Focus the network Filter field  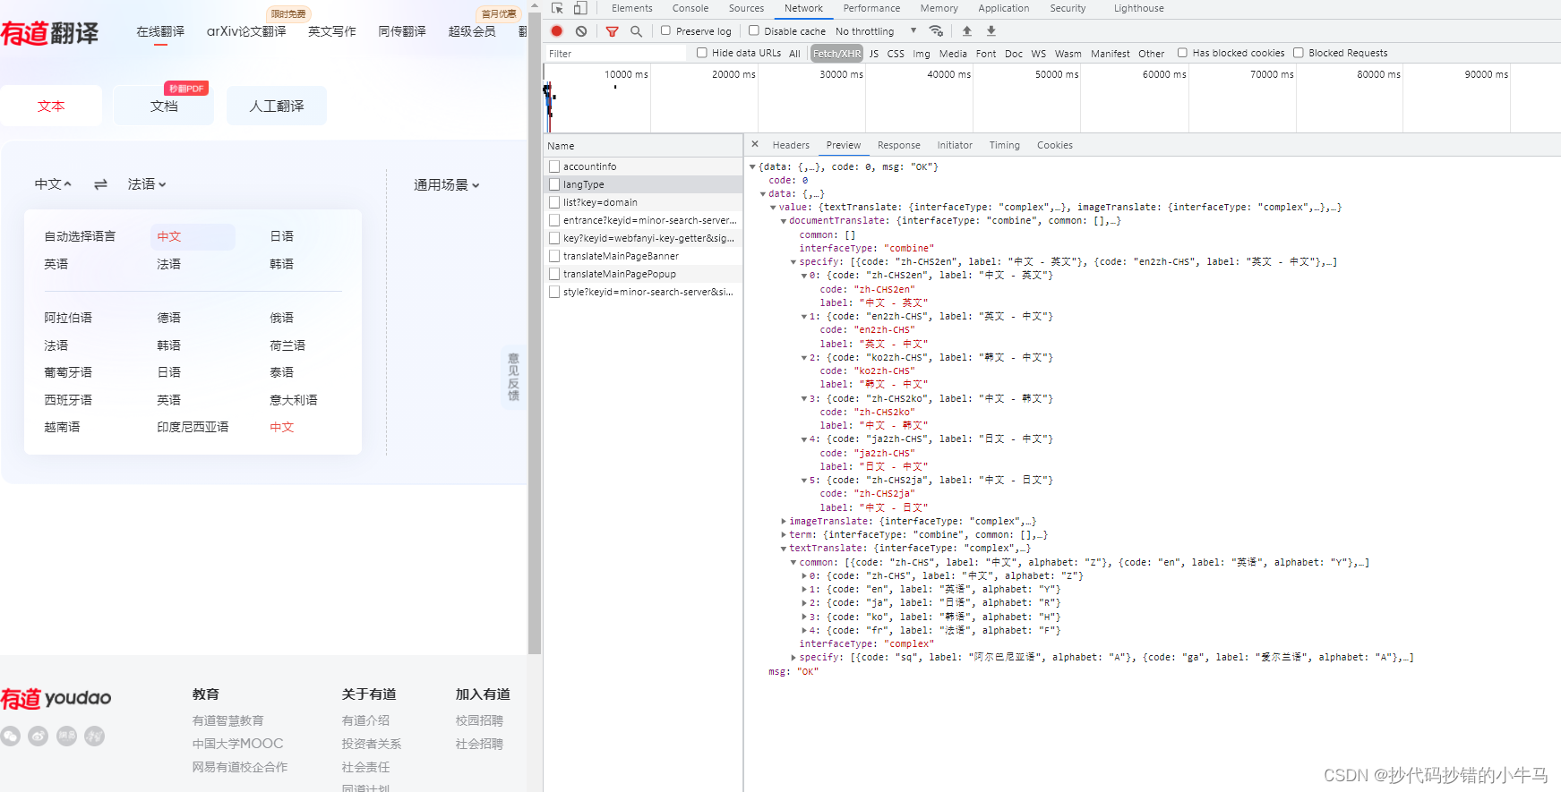coord(616,54)
